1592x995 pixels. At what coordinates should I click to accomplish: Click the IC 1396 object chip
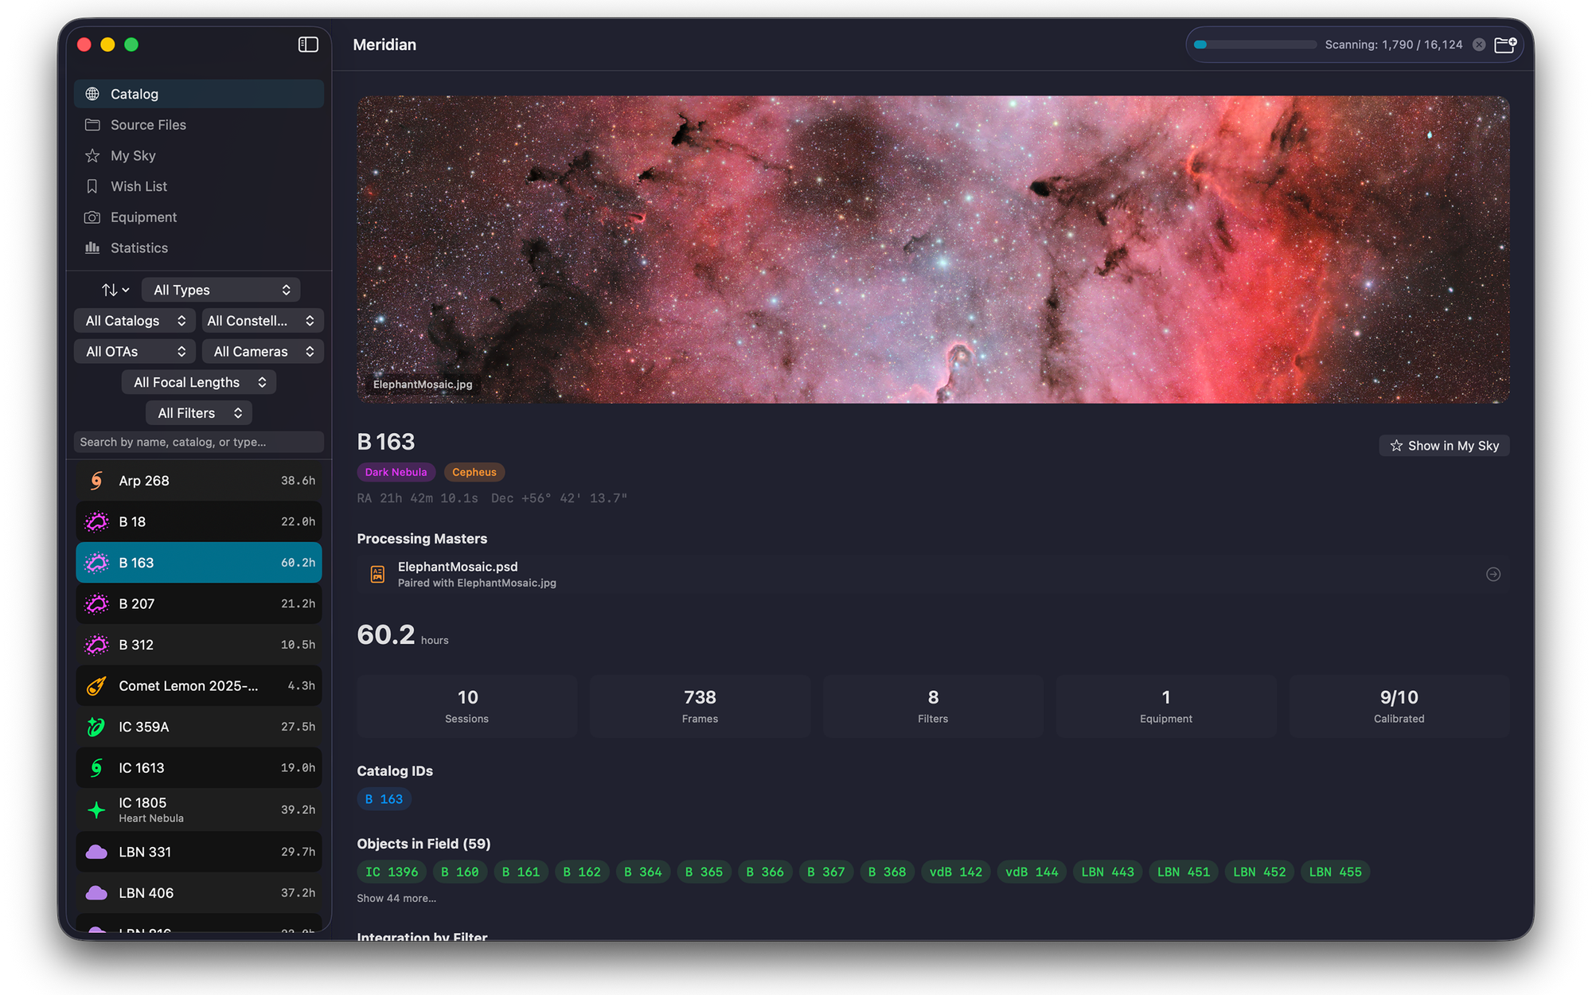[392, 872]
